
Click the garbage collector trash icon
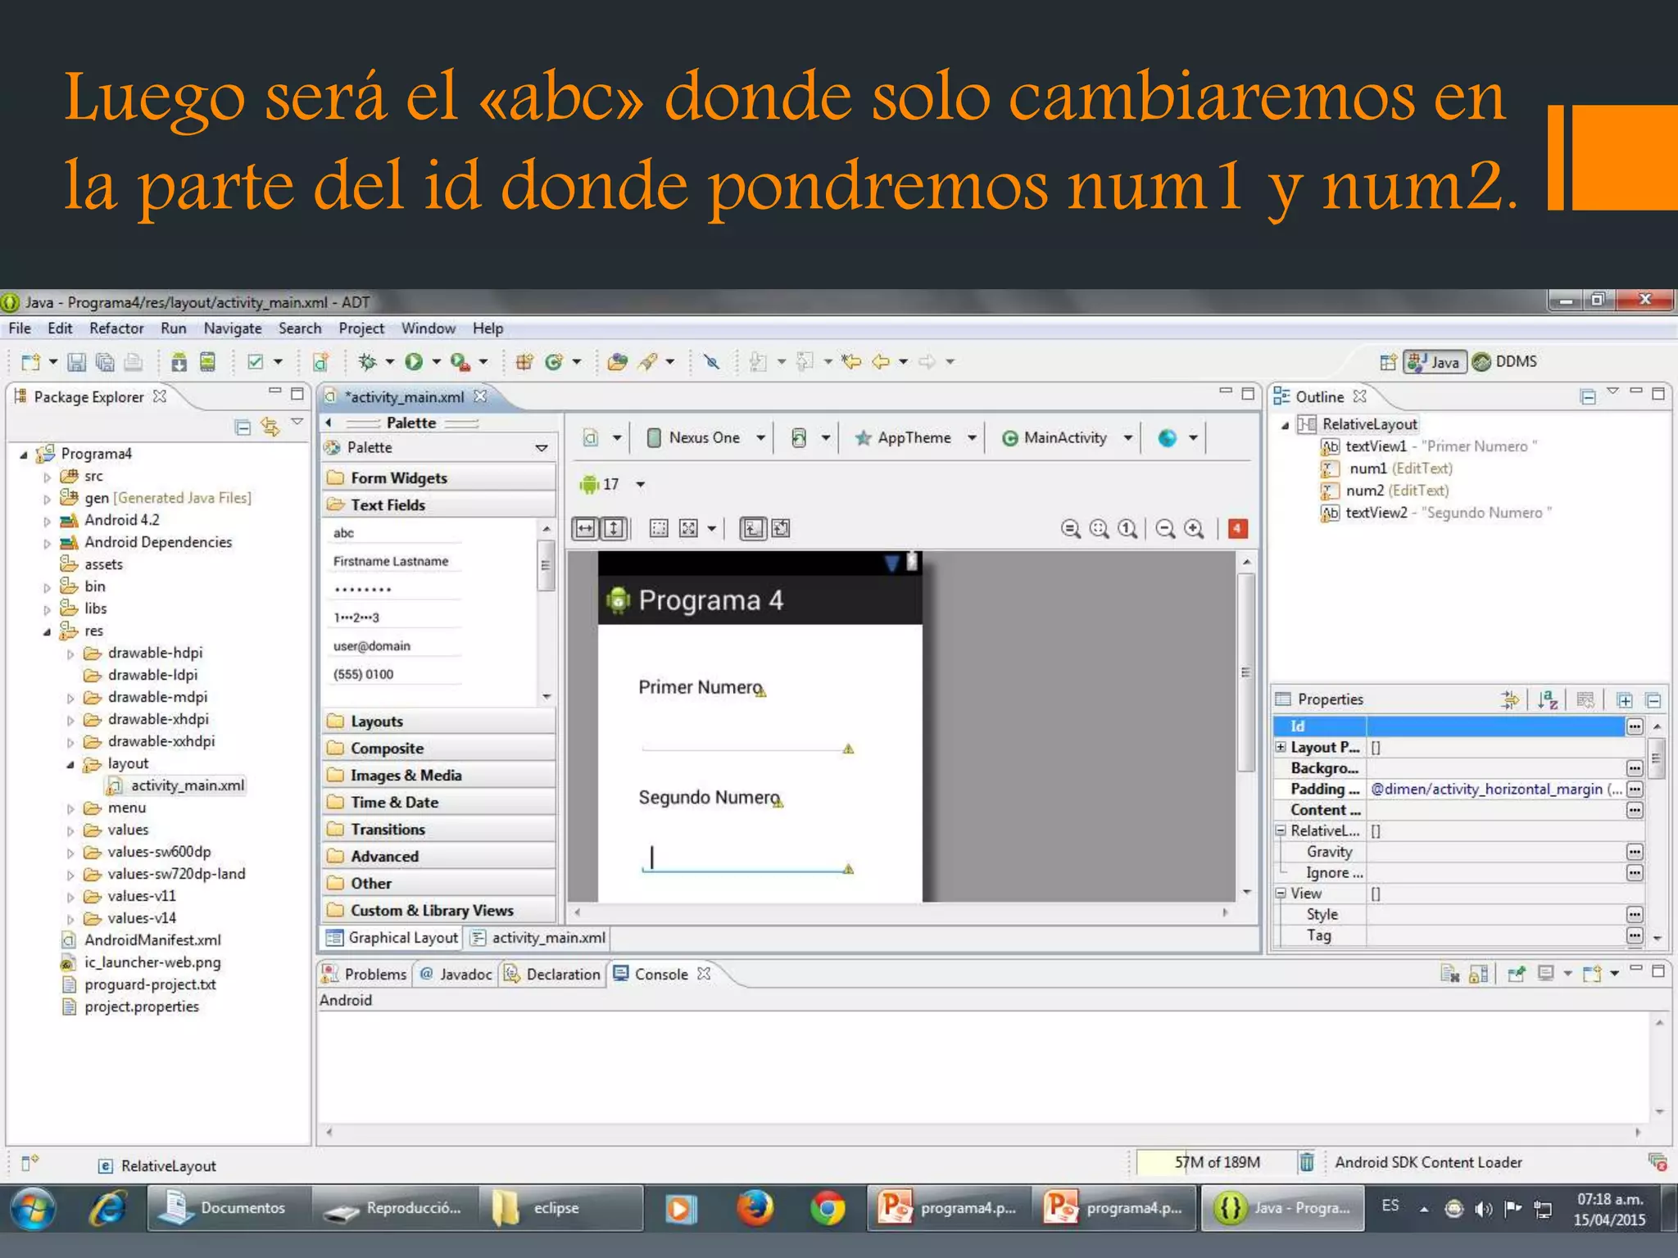click(1307, 1161)
